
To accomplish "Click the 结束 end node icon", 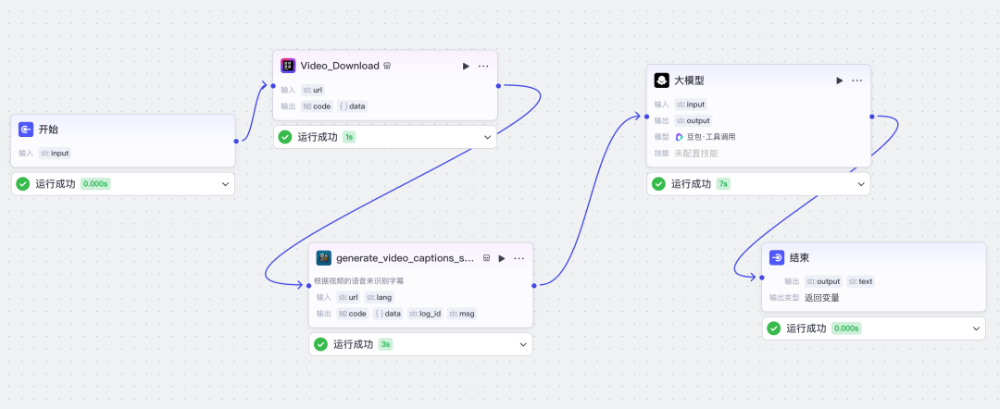I will 777,258.
